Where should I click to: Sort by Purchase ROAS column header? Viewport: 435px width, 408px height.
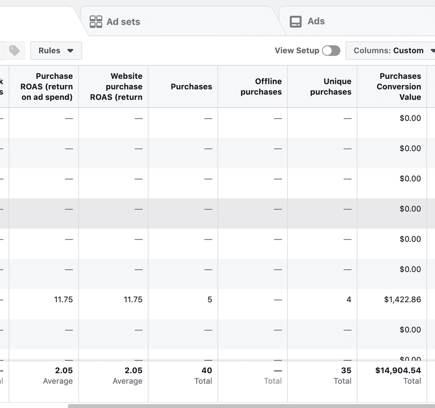[44, 87]
